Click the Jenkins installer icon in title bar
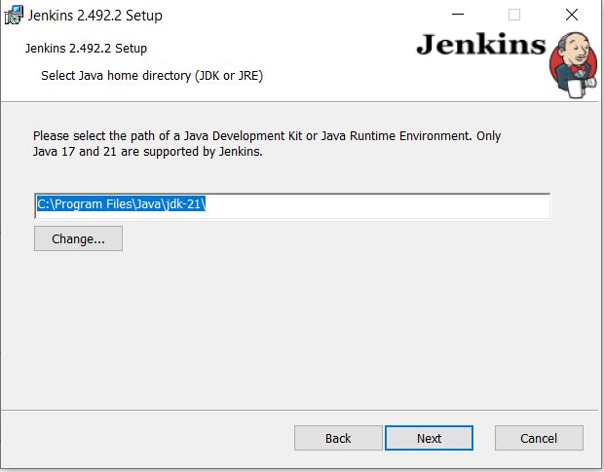Viewport: 604px width, 472px height. point(14,16)
